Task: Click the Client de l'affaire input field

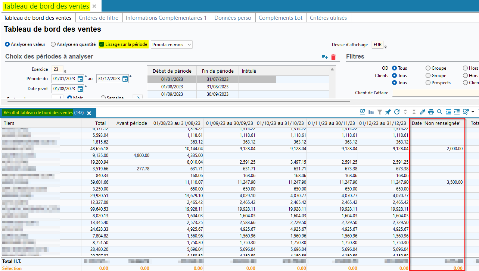Action: click(435, 92)
